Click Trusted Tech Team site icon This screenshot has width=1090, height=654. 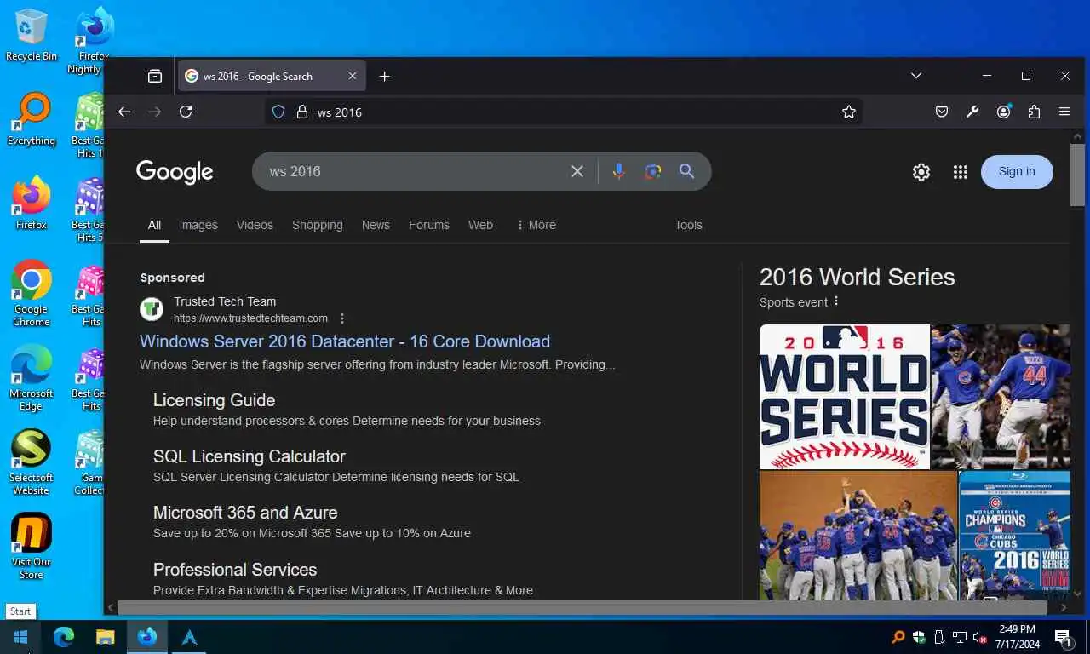tap(152, 309)
